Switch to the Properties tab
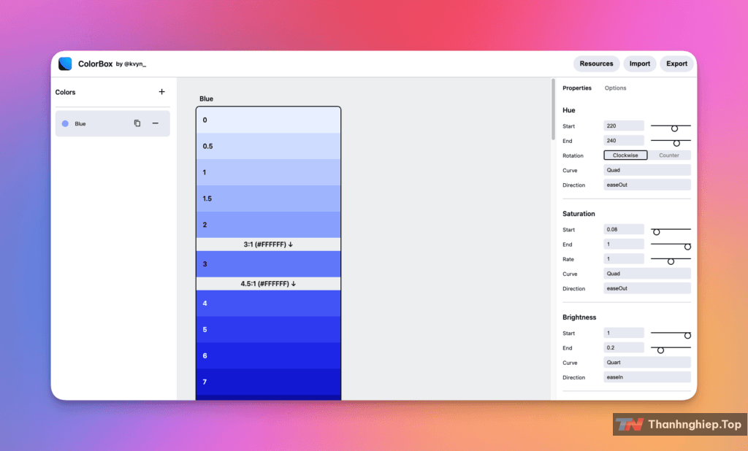Image resolution: width=748 pixels, height=451 pixels. [577, 88]
